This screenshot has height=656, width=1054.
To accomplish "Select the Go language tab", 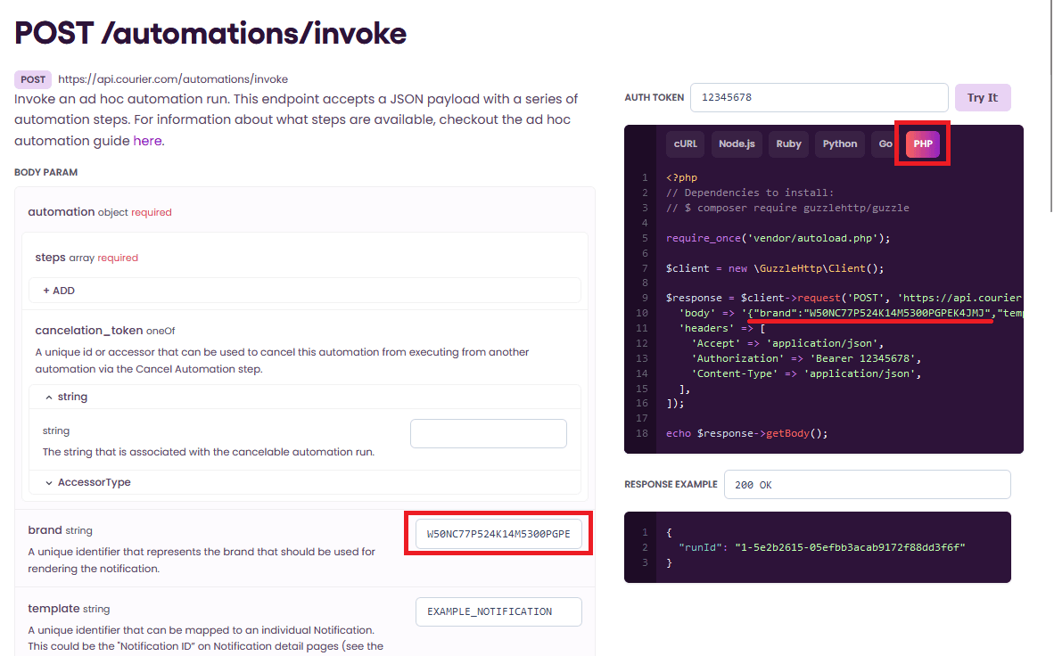I will click(x=885, y=143).
